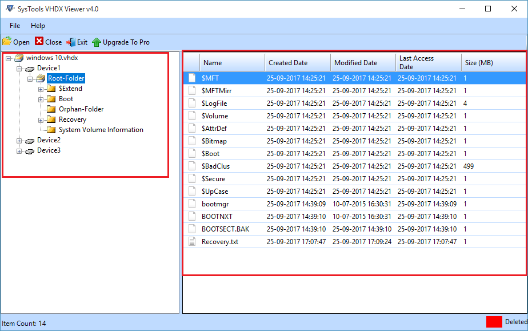
Task: Click the red Deleted legend swatch
Action: pyautogui.click(x=494, y=322)
